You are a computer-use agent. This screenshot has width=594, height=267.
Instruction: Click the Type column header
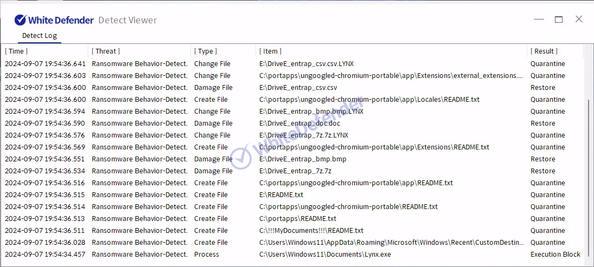pyautogui.click(x=205, y=51)
